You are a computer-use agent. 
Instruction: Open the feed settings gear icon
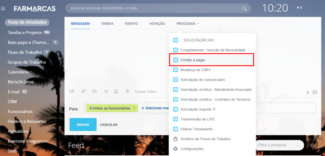312,145
